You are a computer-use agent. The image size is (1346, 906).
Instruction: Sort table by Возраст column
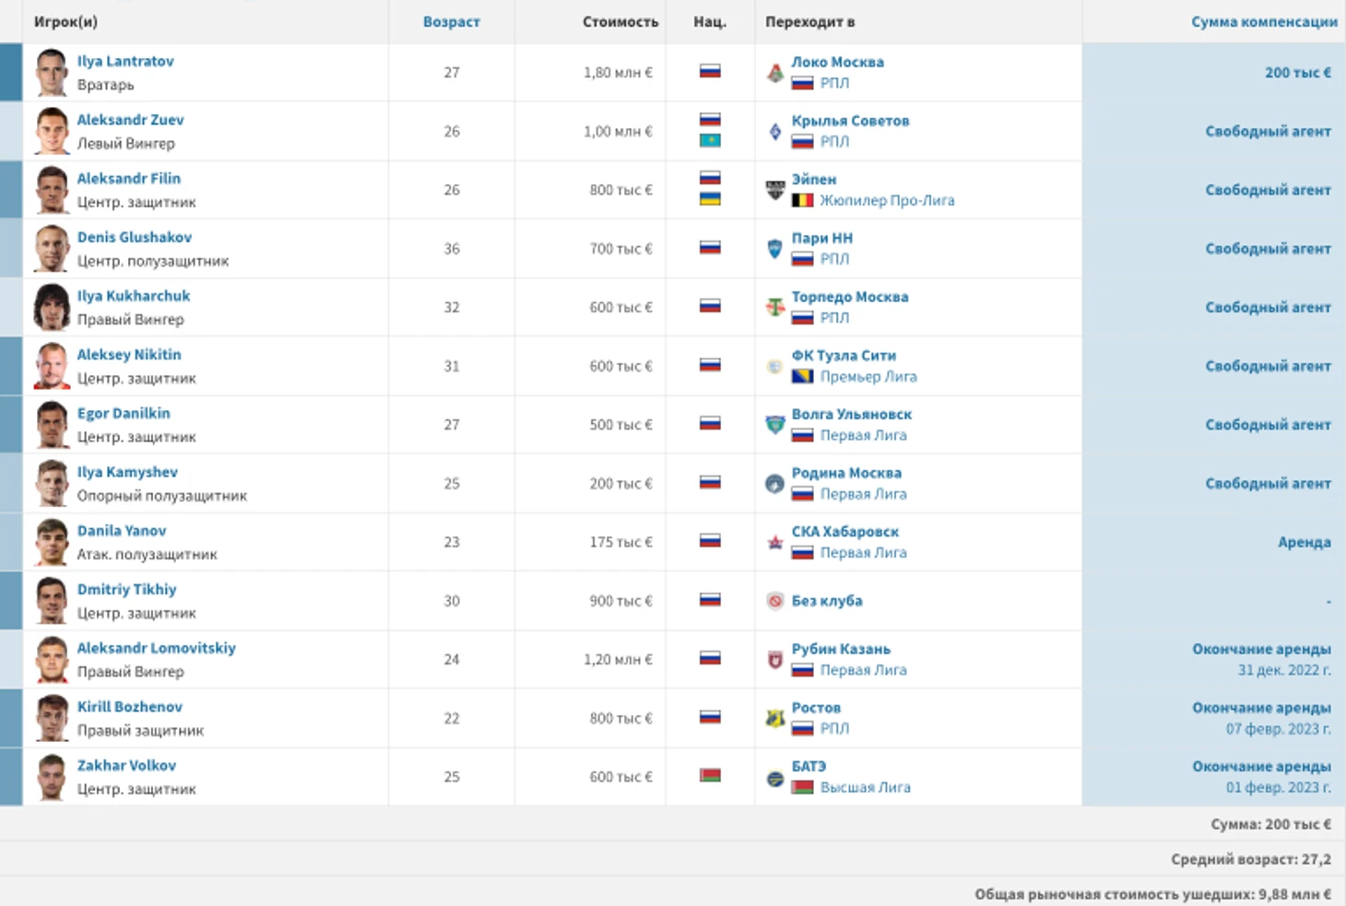pos(452,22)
